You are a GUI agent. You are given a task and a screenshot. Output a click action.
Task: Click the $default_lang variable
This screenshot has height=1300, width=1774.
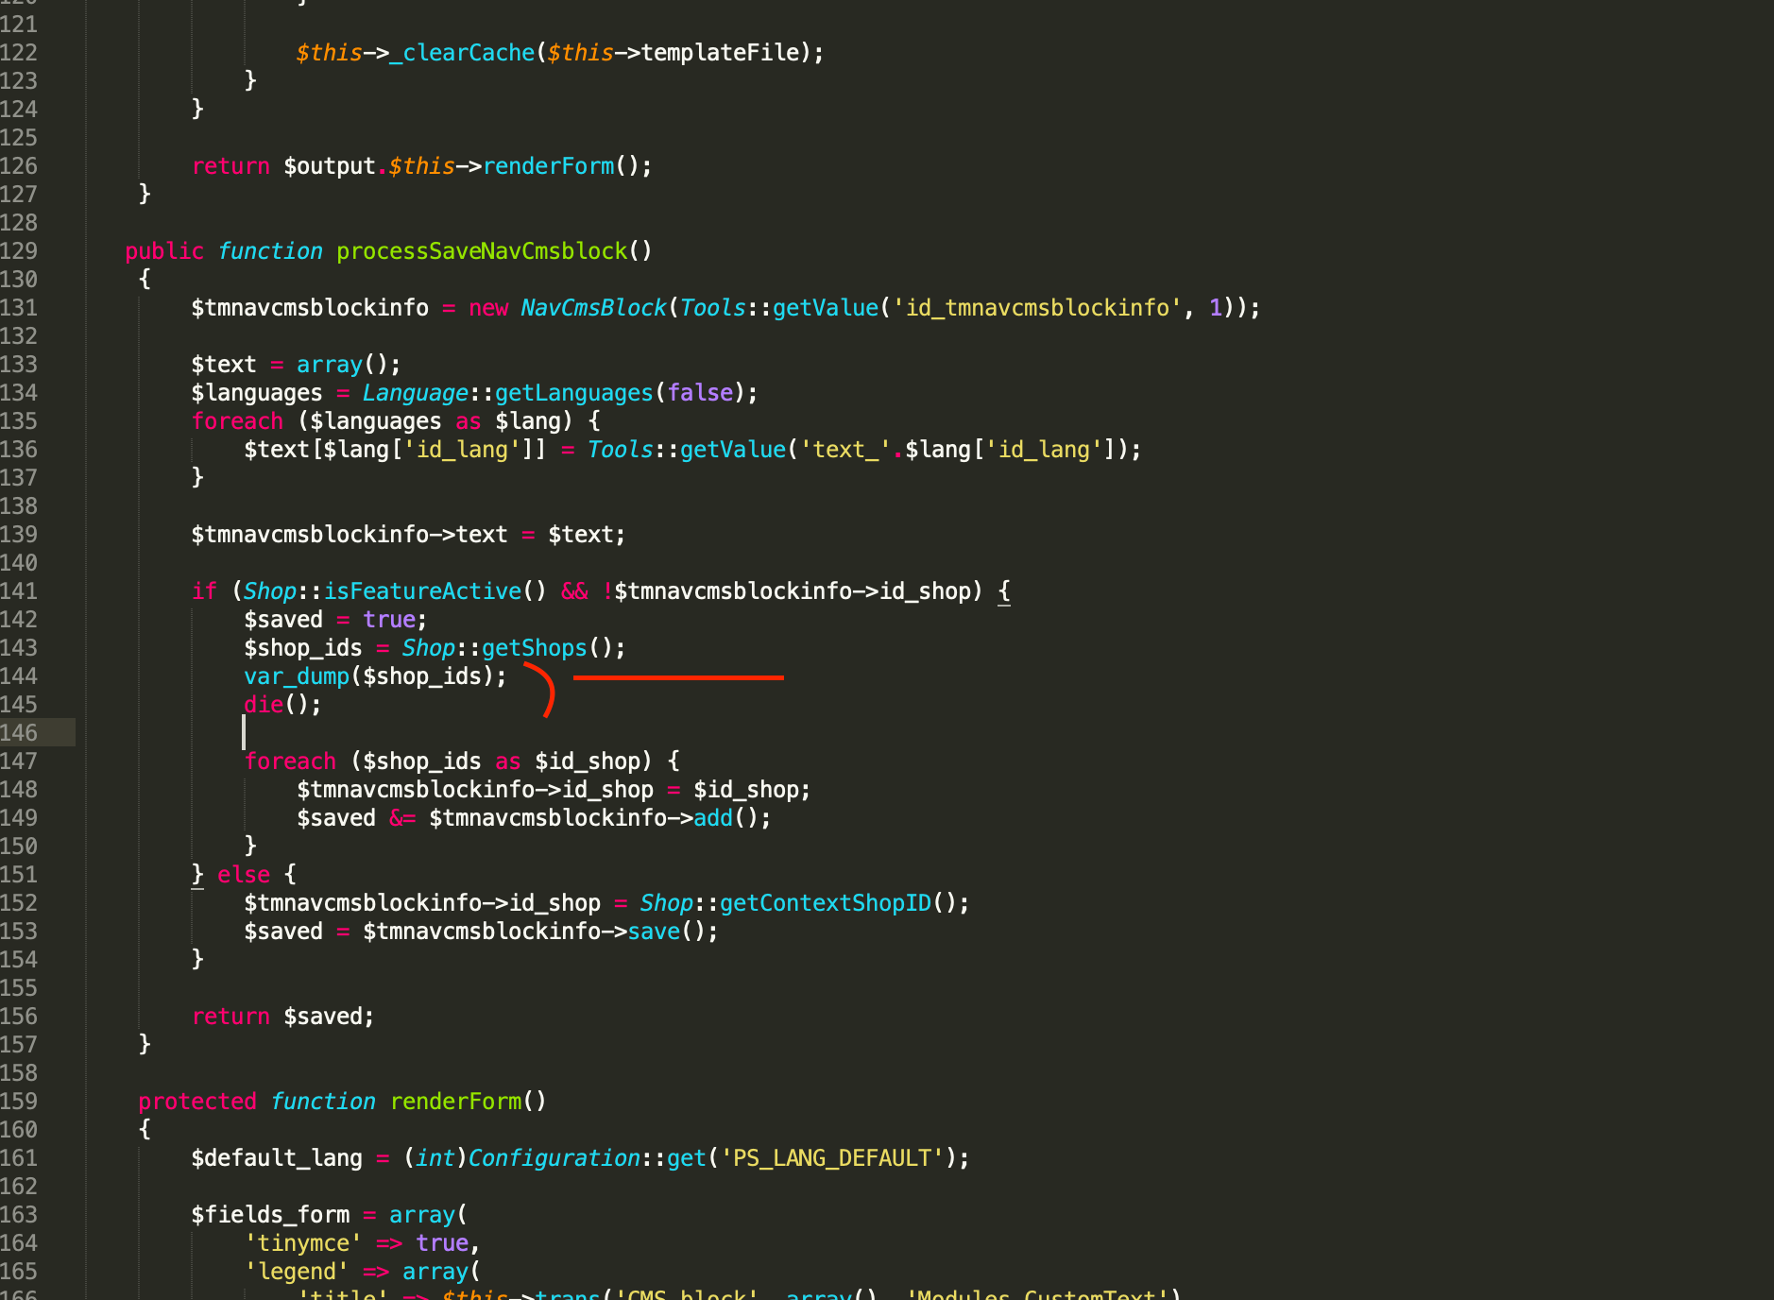pyautogui.click(x=277, y=1158)
